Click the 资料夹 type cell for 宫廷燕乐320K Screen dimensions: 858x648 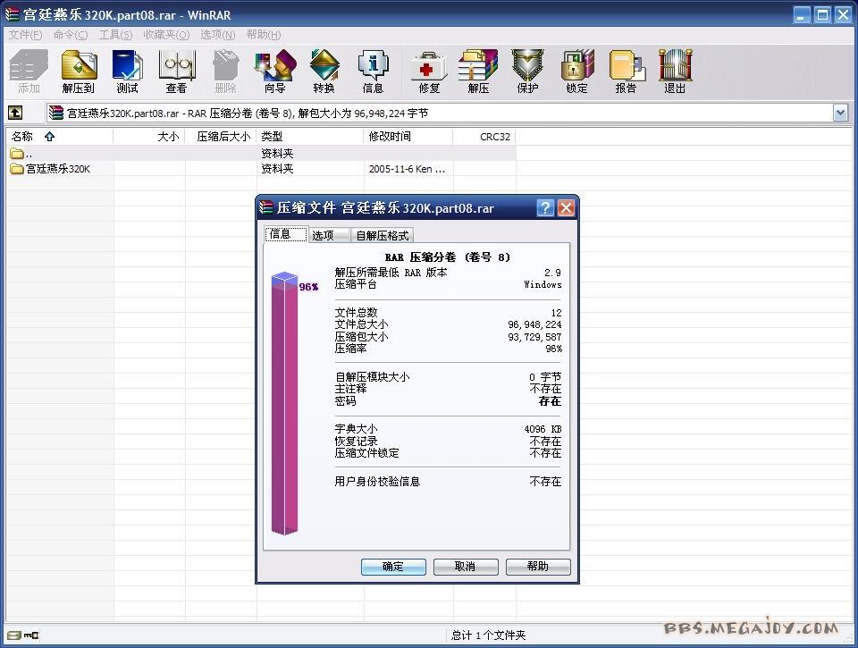[277, 169]
